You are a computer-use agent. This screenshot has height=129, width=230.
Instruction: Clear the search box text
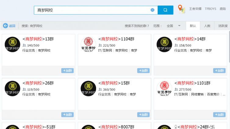tap(153, 10)
